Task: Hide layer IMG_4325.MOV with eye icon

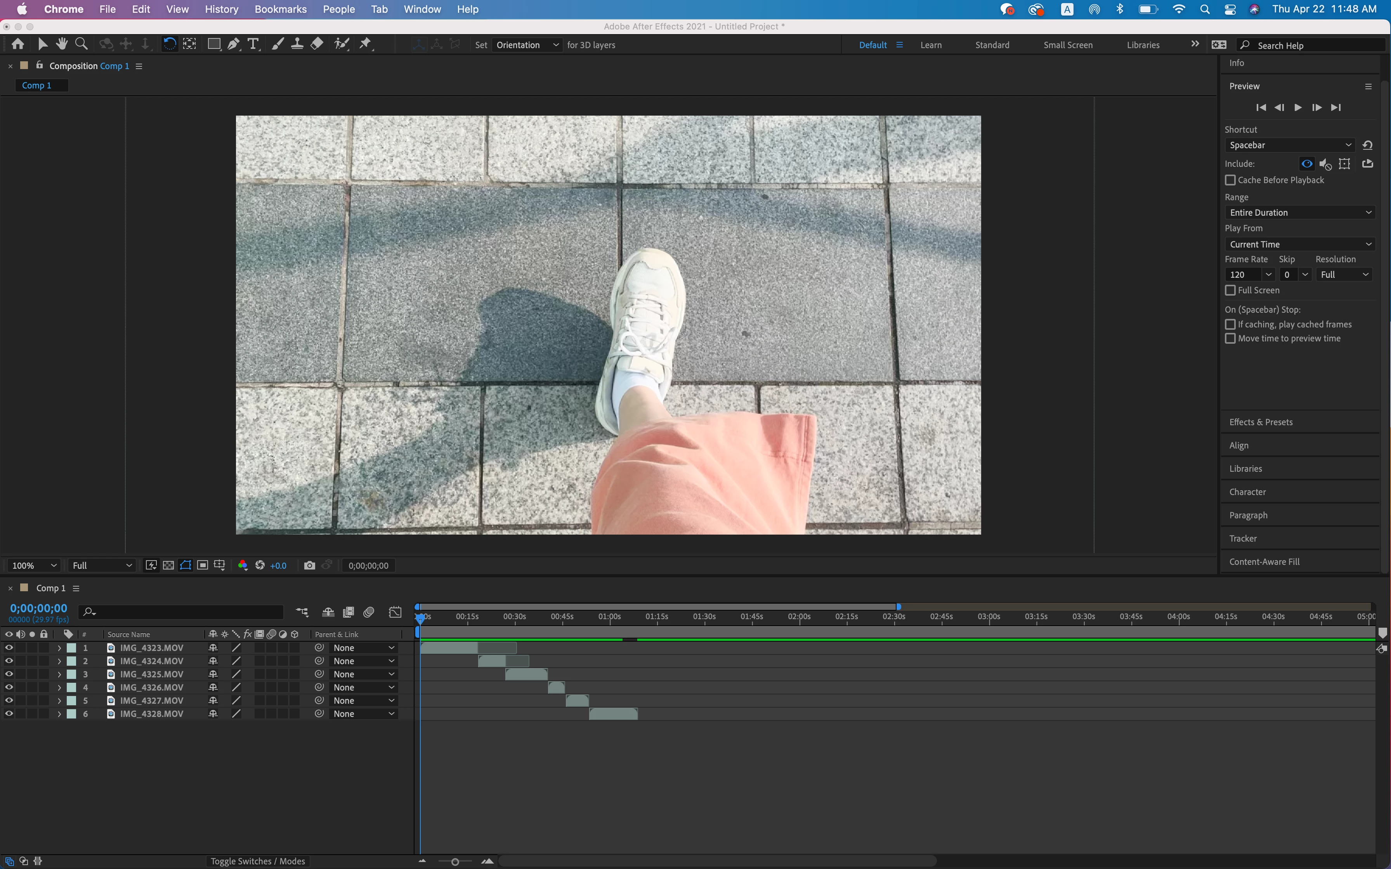Action: (x=9, y=674)
